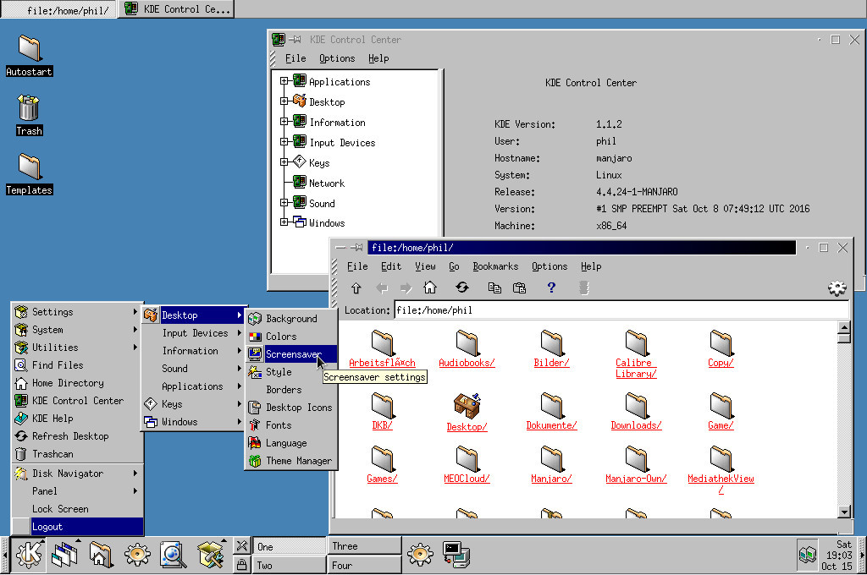Expand the Applications tree node
Screen dimensions: 867x575
click(284, 81)
